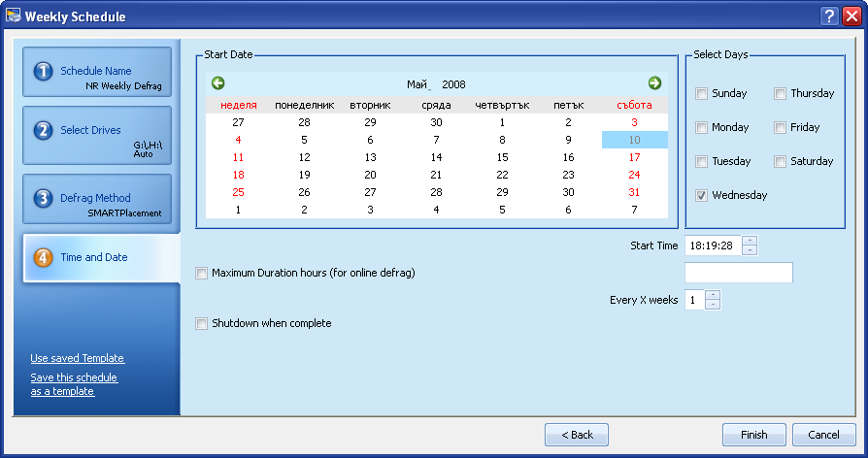Select orange step 4 Time and Date icon

point(43,257)
